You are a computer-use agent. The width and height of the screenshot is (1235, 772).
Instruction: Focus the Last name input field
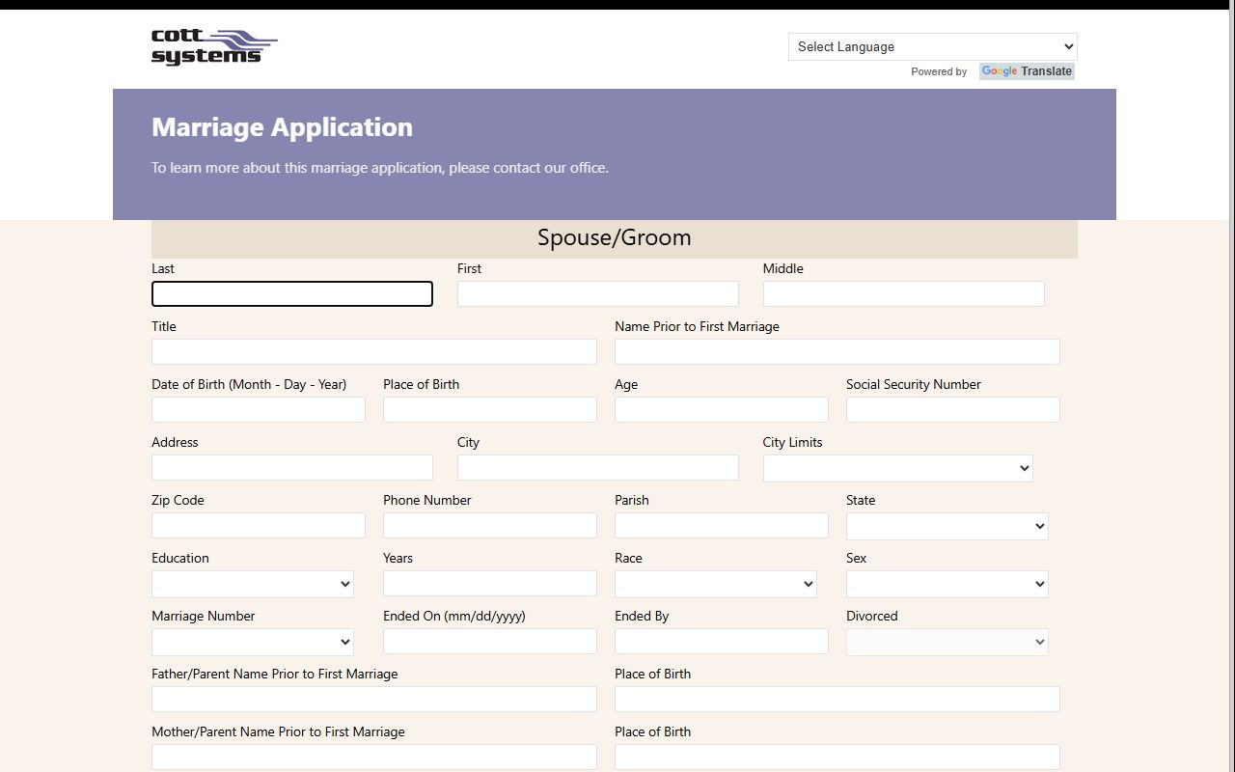(x=292, y=293)
